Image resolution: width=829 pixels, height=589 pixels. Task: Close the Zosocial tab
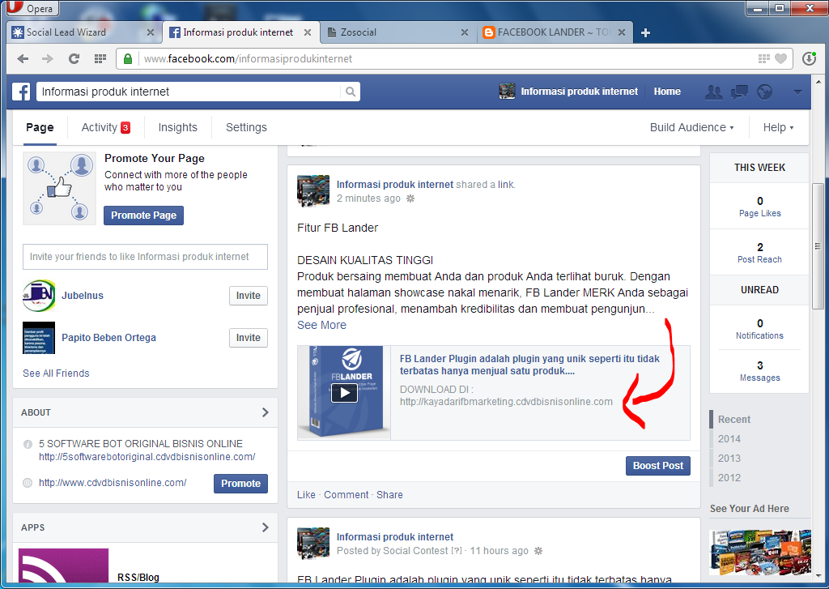464,32
